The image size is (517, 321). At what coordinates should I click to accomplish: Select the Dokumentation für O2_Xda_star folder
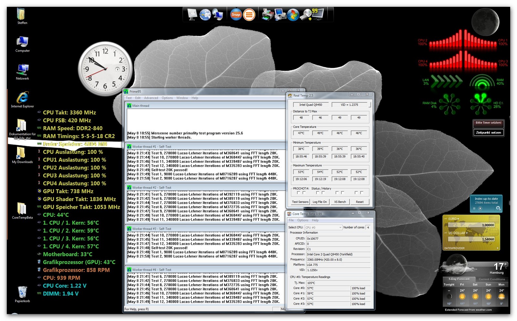pyautogui.click(x=22, y=129)
